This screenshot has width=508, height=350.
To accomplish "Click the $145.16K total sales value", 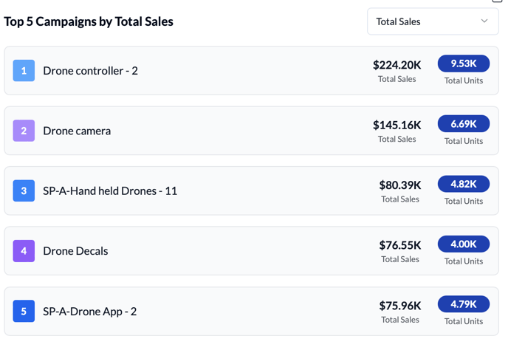I will pyautogui.click(x=397, y=125).
